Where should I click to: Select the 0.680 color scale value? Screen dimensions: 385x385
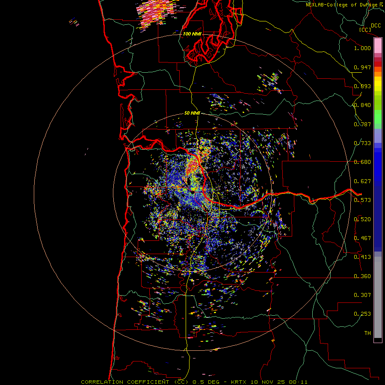point(362,162)
